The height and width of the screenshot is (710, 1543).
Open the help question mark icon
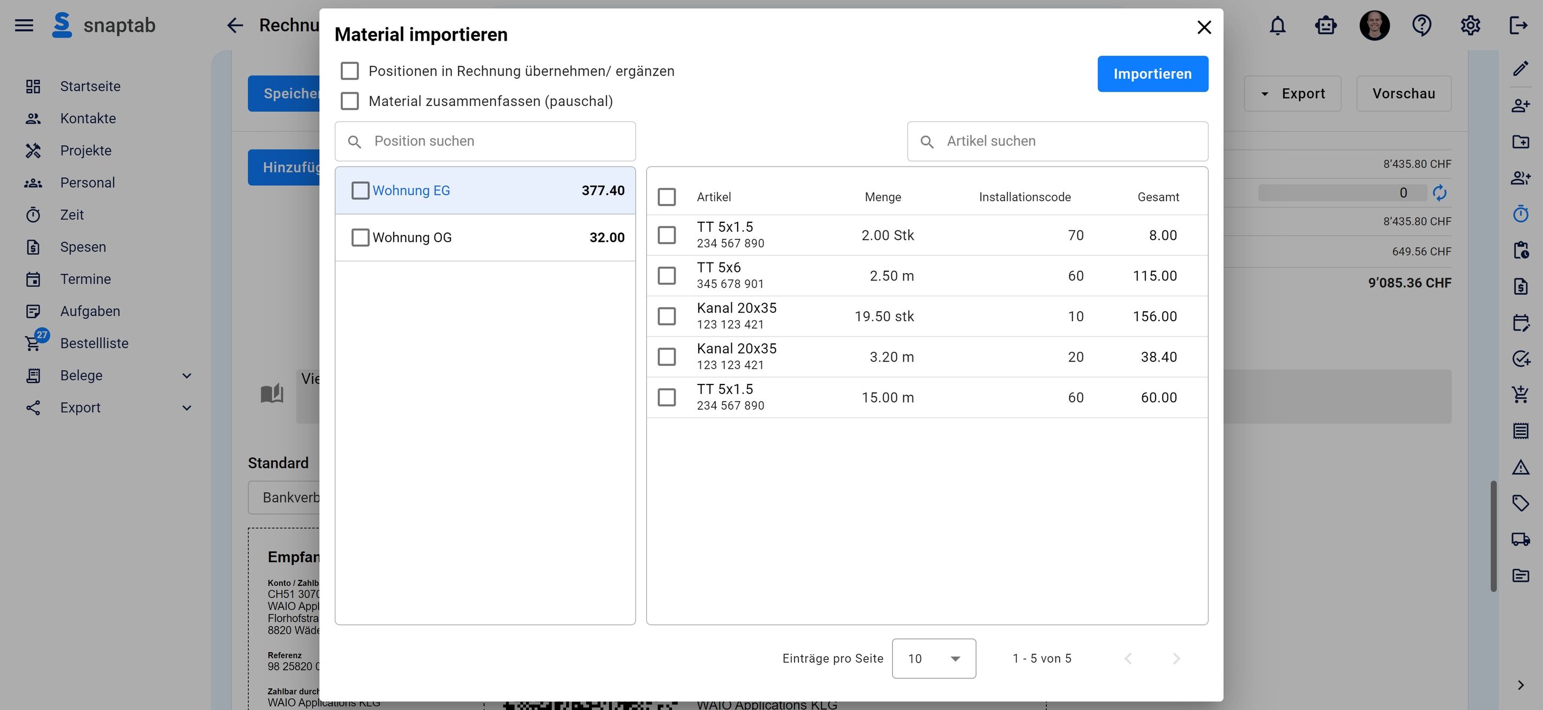coord(1422,25)
